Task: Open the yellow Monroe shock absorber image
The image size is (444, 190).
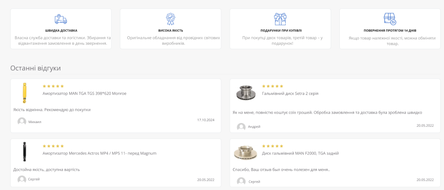Action: coord(25,93)
